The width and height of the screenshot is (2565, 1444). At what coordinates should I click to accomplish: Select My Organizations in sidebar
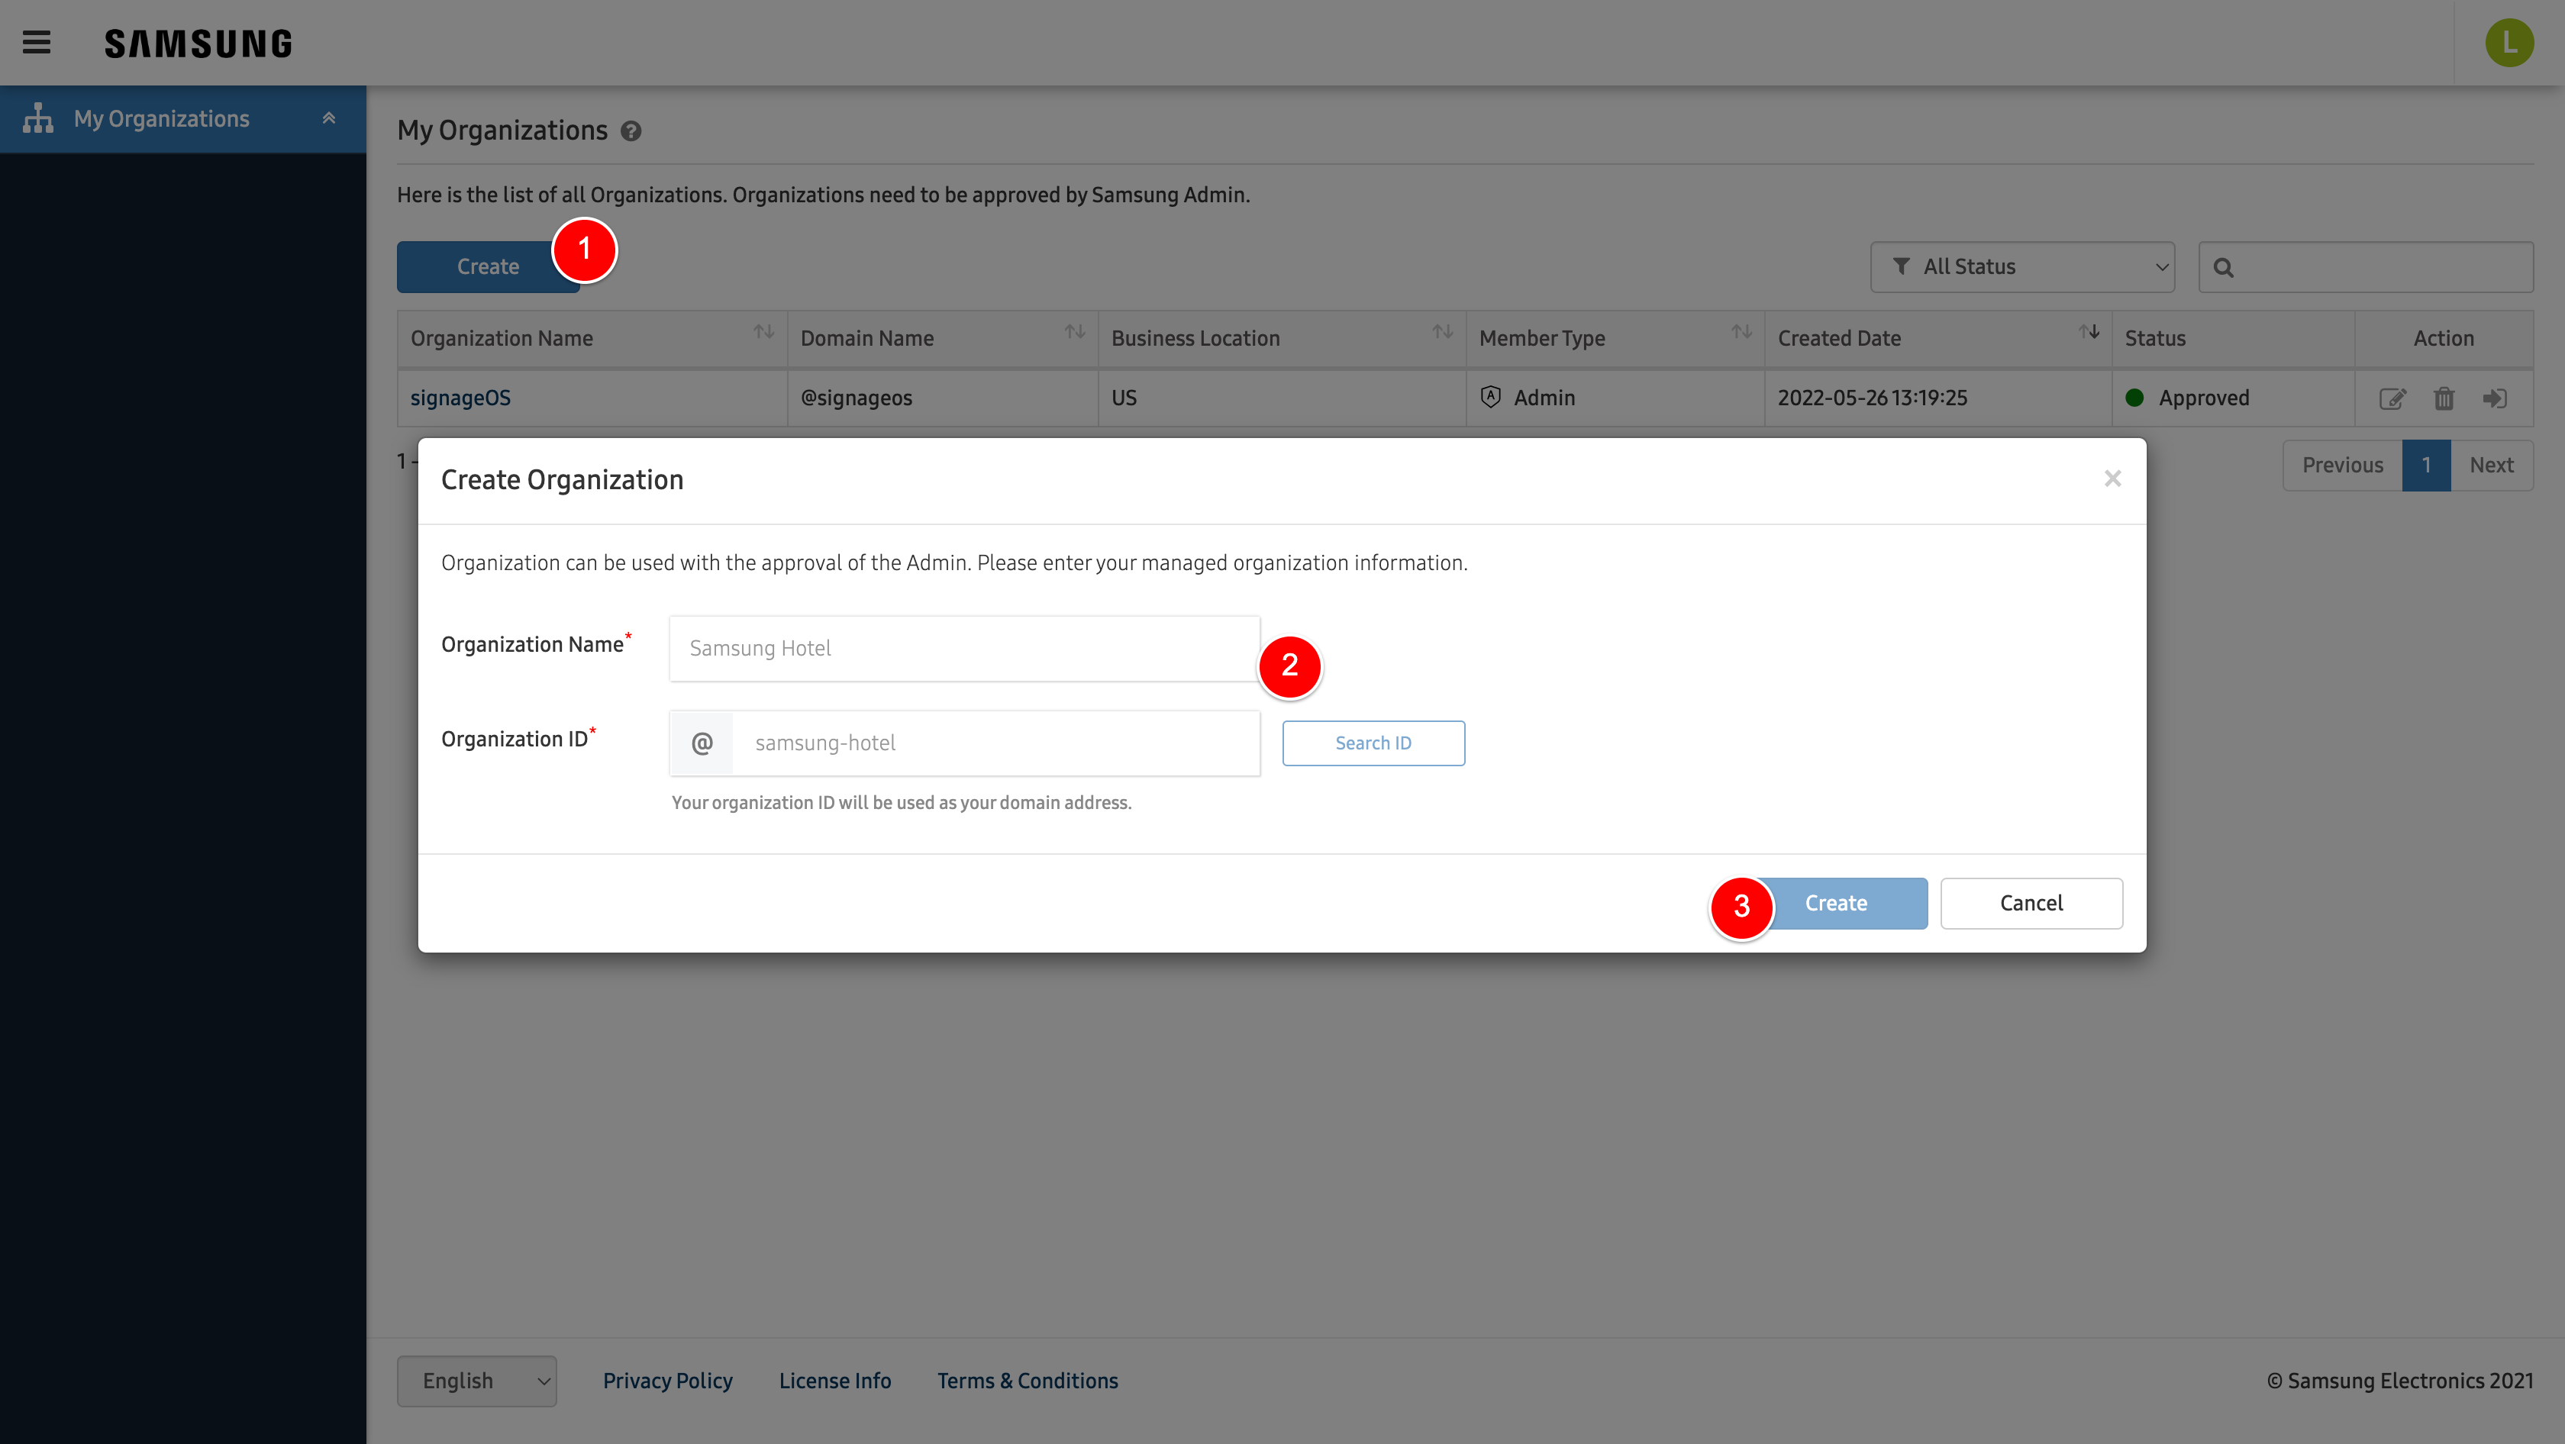pos(161,118)
